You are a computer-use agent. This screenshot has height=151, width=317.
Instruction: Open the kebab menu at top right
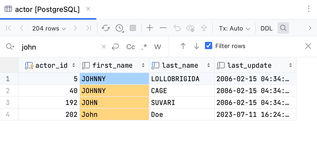pos(308,9)
